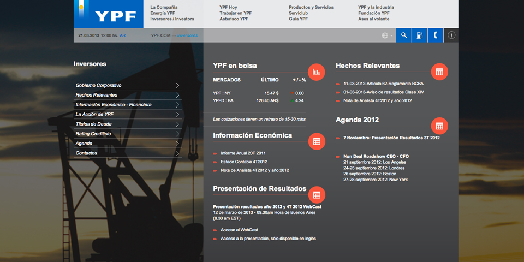This screenshot has height=262, width=524.
Task: Expand Hechos Relevantes sidebar chevron
Action: pyautogui.click(x=177, y=95)
